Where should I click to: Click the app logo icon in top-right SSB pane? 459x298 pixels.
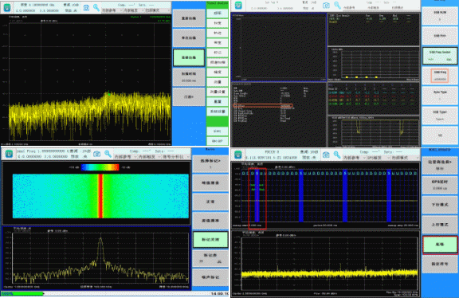click(238, 6)
